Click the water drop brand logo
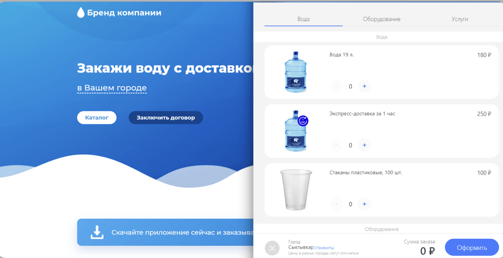This screenshot has height=258, width=503. click(81, 13)
